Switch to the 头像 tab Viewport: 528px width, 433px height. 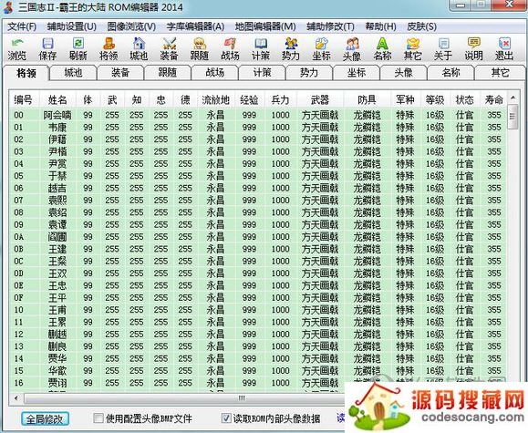tap(403, 73)
